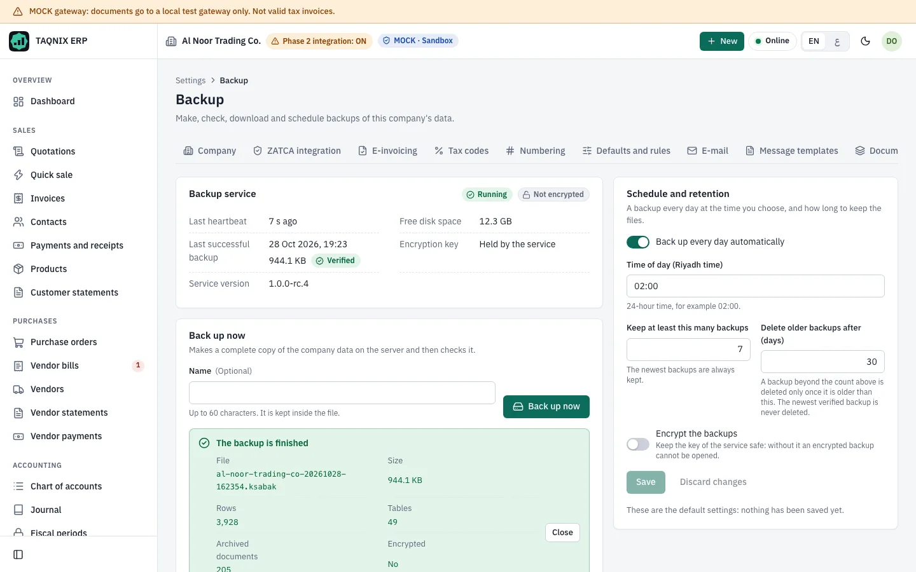Click Discard changes
Image resolution: width=916 pixels, height=572 pixels.
[713, 482]
